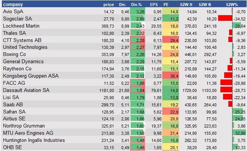Click the Sogeclair SA red 52W% bar
Image resolution: width=247 pixels, height=151 pixels.
click(x=225, y=18)
